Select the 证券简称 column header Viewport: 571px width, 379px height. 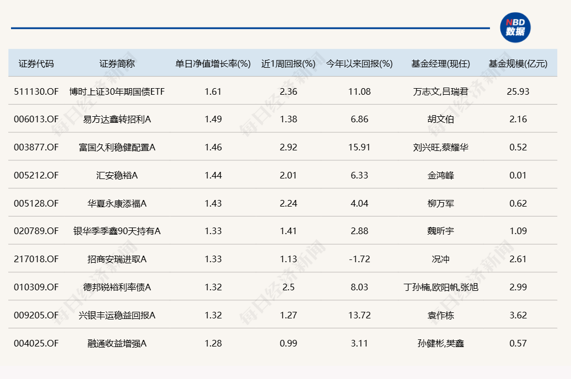pos(117,64)
